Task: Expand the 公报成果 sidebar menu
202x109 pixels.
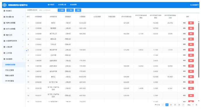Action: coord(14,47)
